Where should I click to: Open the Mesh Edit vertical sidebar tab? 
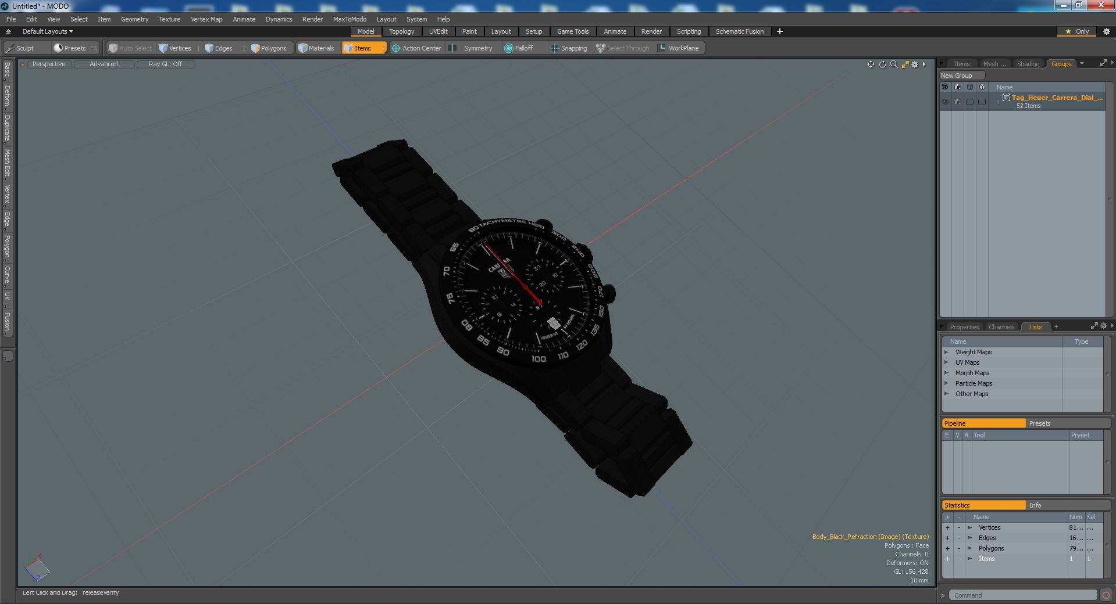(7, 163)
